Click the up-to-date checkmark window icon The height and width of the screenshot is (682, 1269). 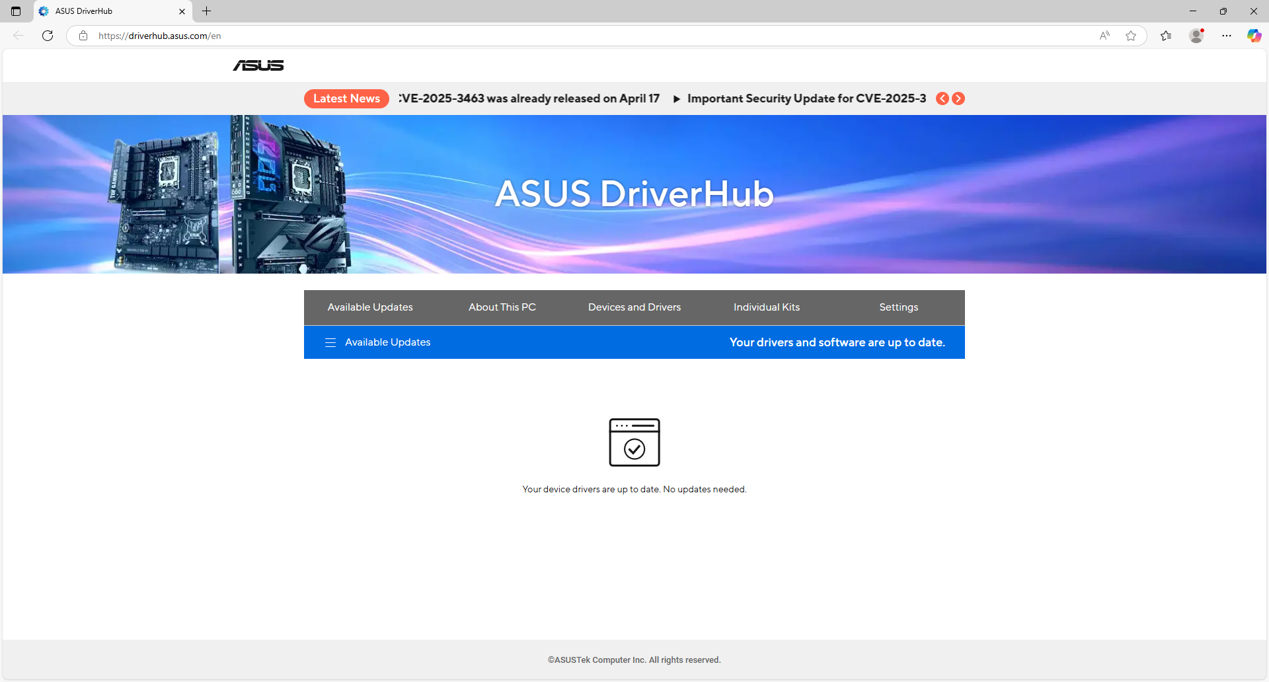pos(634,442)
